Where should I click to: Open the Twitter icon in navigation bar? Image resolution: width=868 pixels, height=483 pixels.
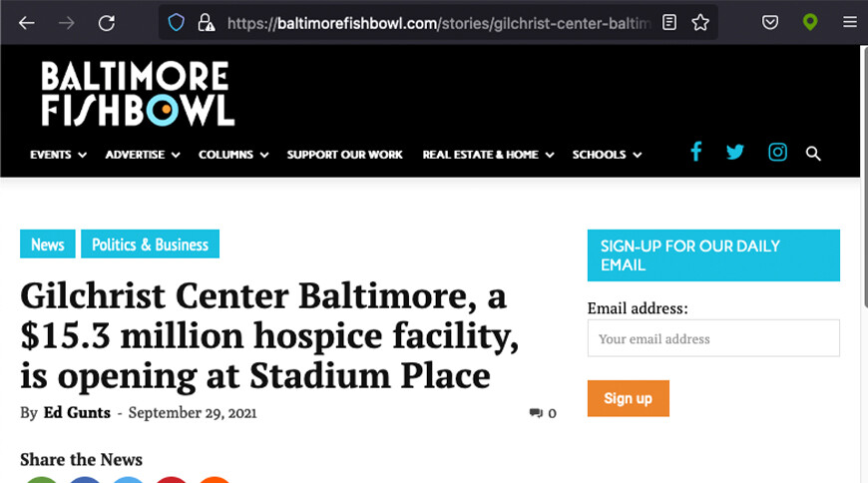735,153
